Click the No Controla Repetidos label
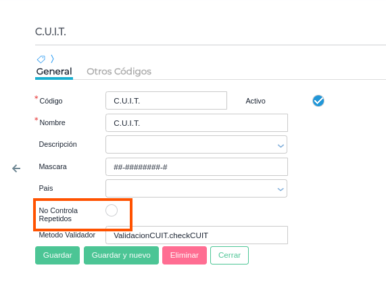This screenshot has height=299, width=386. 58,214
